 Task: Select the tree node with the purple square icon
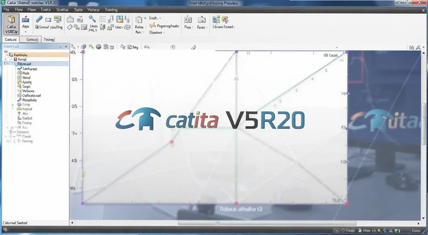[20, 59]
